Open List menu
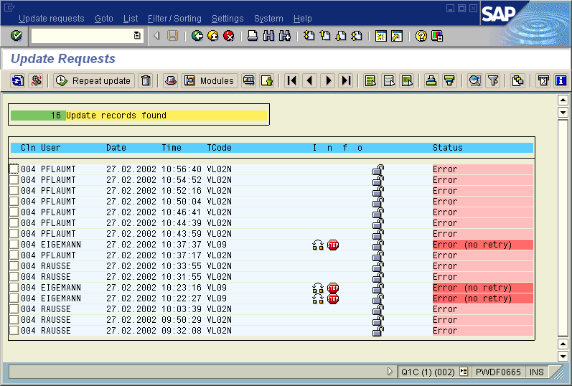Viewport: 572px width, 386px height. coord(131,19)
